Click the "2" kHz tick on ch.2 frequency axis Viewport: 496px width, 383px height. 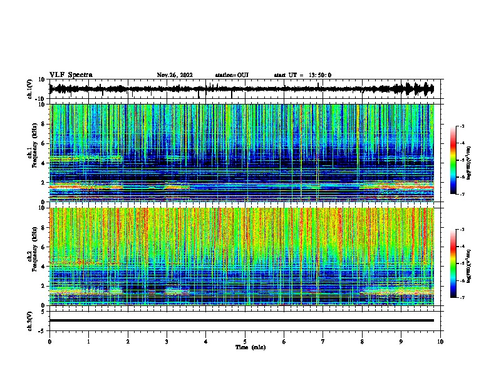coord(44,286)
